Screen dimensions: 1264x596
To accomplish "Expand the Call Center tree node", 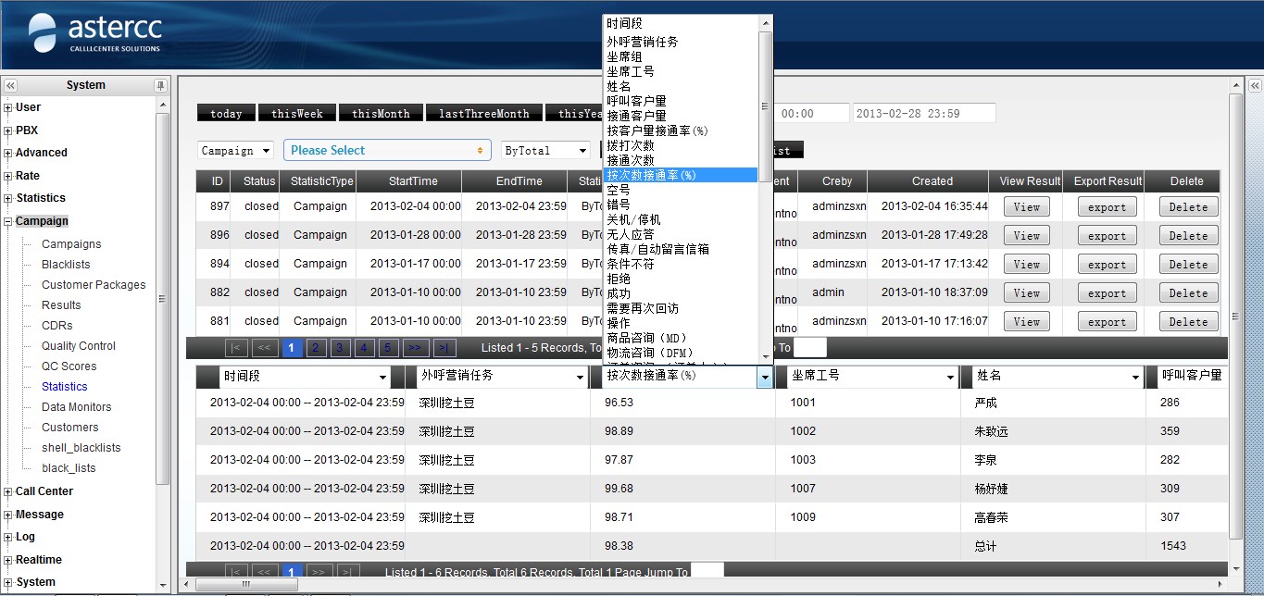I will pos(8,491).
